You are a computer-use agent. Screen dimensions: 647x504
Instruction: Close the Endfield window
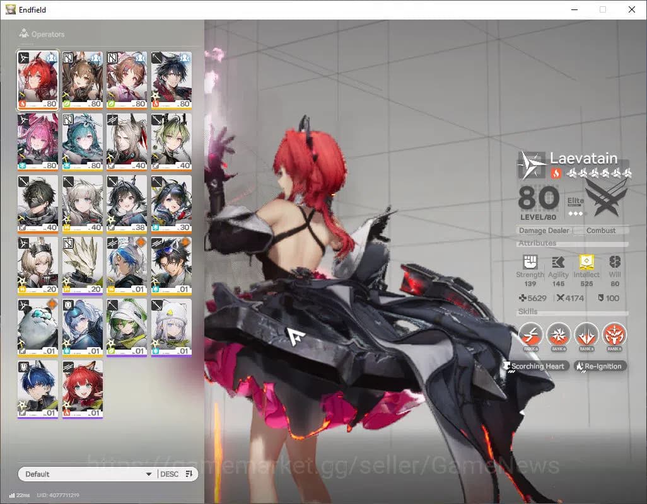click(x=631, y=9)
